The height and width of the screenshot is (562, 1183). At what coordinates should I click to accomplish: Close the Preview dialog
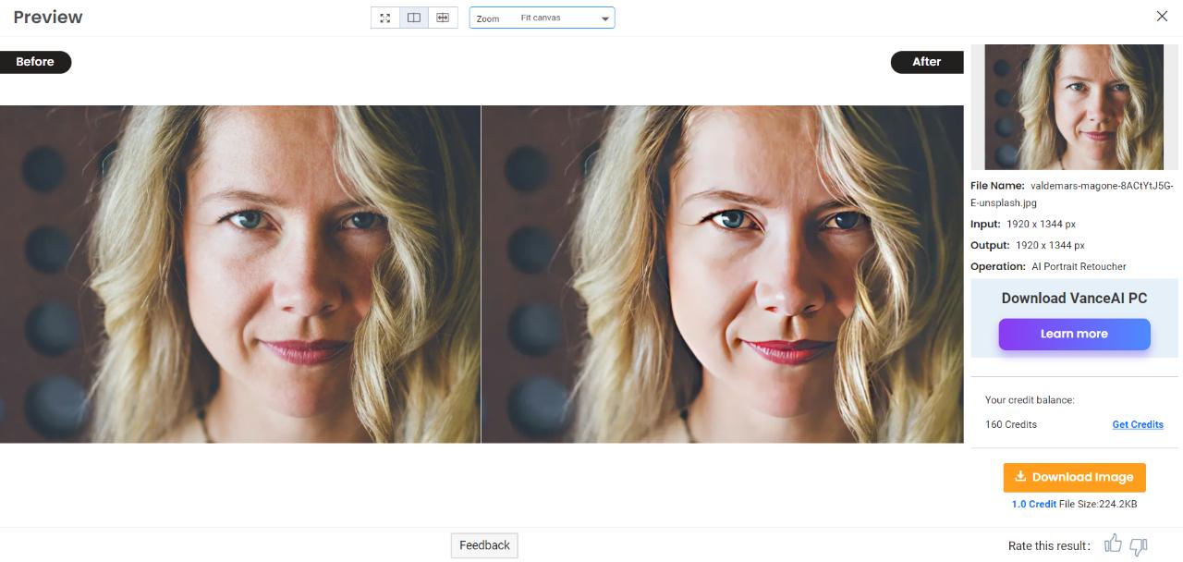pyautogui.click(x=1162, y=16)
